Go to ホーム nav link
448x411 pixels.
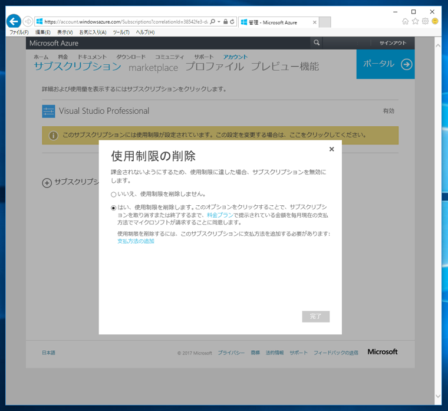41,57
